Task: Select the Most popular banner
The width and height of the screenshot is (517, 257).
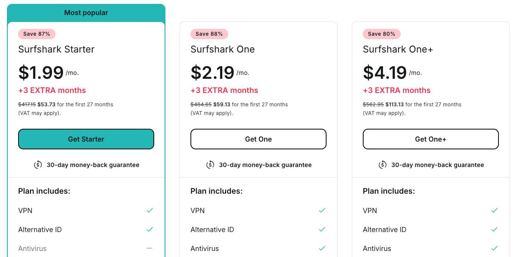Action: 86,12
